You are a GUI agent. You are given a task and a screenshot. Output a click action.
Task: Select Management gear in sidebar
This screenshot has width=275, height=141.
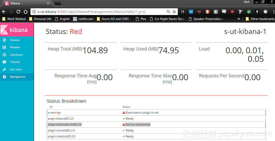click(x=17, y=77)
